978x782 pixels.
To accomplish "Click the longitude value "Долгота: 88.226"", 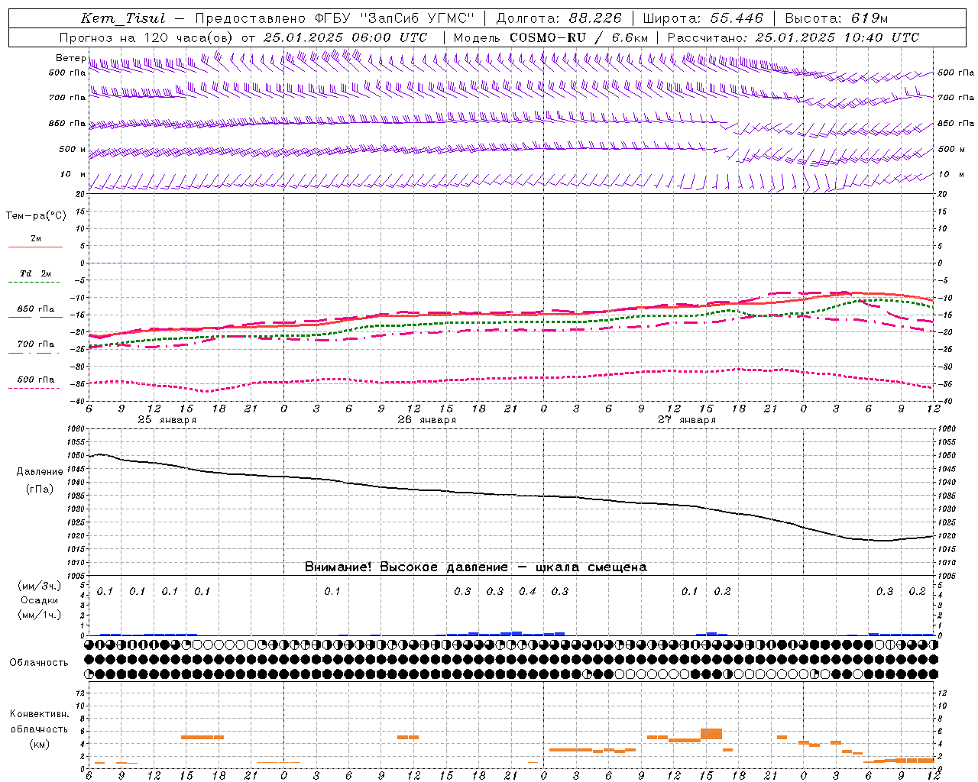I will point(559,18).
